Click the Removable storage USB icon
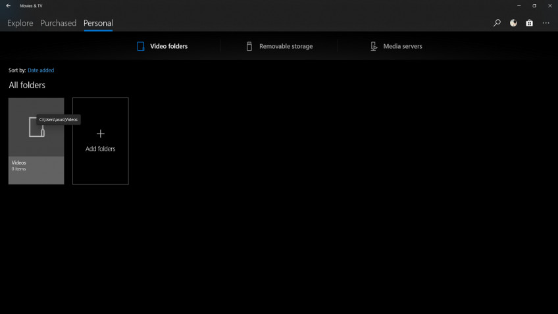This screenshot has height=314, width=558. click(x=249, y=46)
